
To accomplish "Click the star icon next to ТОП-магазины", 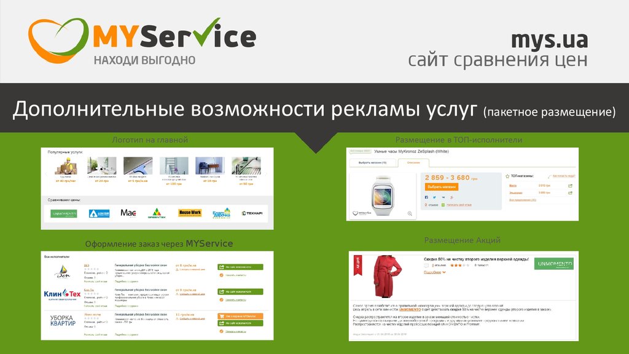I will pos(507,176).
